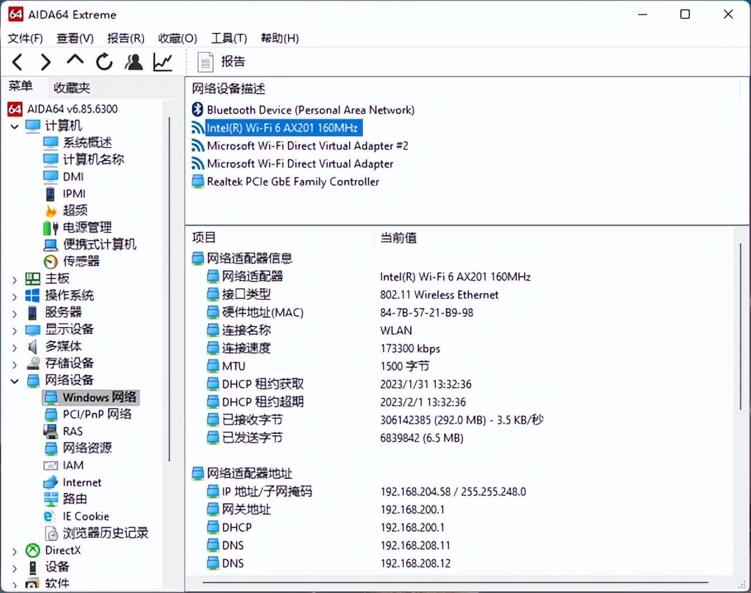The height and width of the screenshot is (593, 751).
Task: Go back with the left arrow toolbar icon
Action: (x=18, y=62)
